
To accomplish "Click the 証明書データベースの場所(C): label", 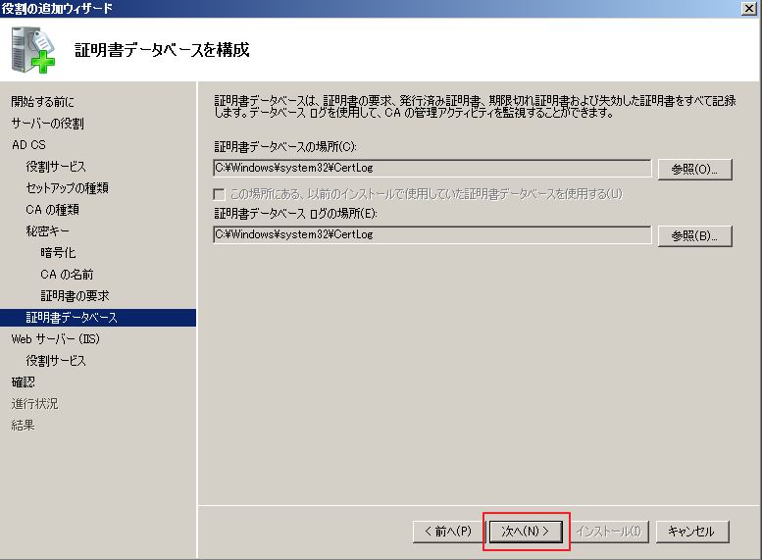I will [x=285, y=147].
